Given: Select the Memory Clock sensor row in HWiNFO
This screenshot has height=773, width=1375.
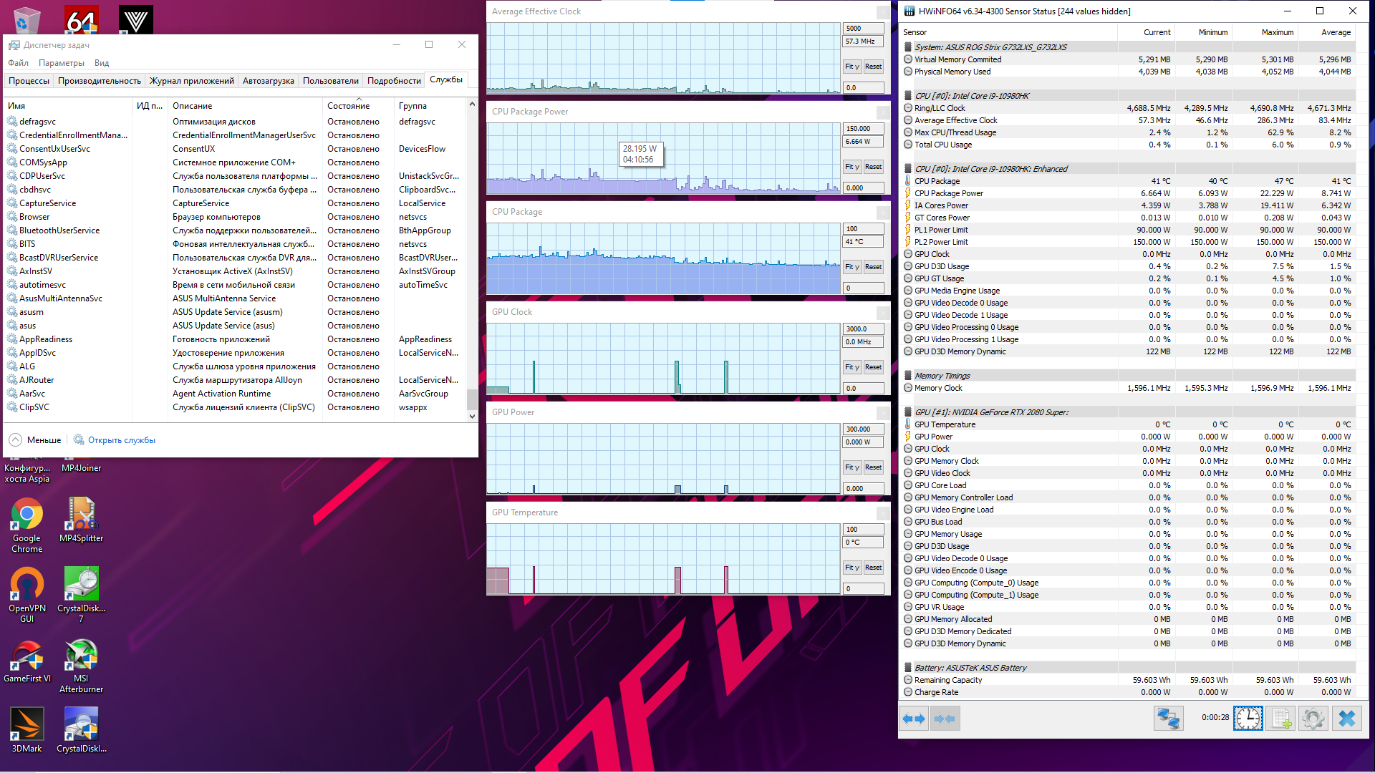Looking at the screenshot, I should (x=1128, y=388).
